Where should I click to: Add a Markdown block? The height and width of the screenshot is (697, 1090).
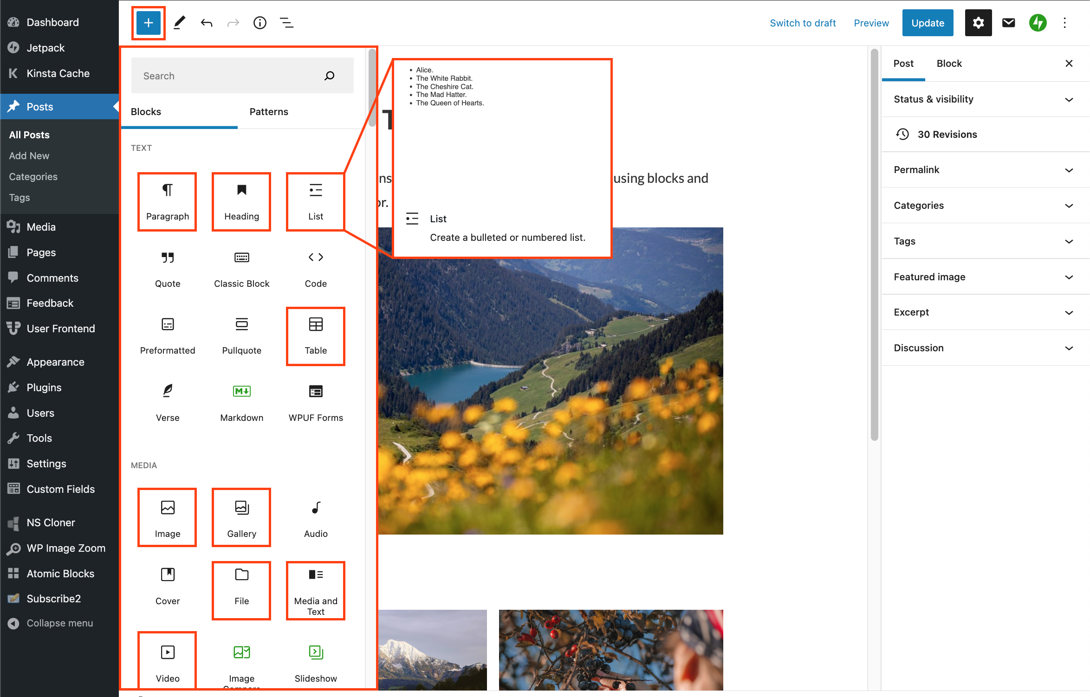tap(241, 402)
